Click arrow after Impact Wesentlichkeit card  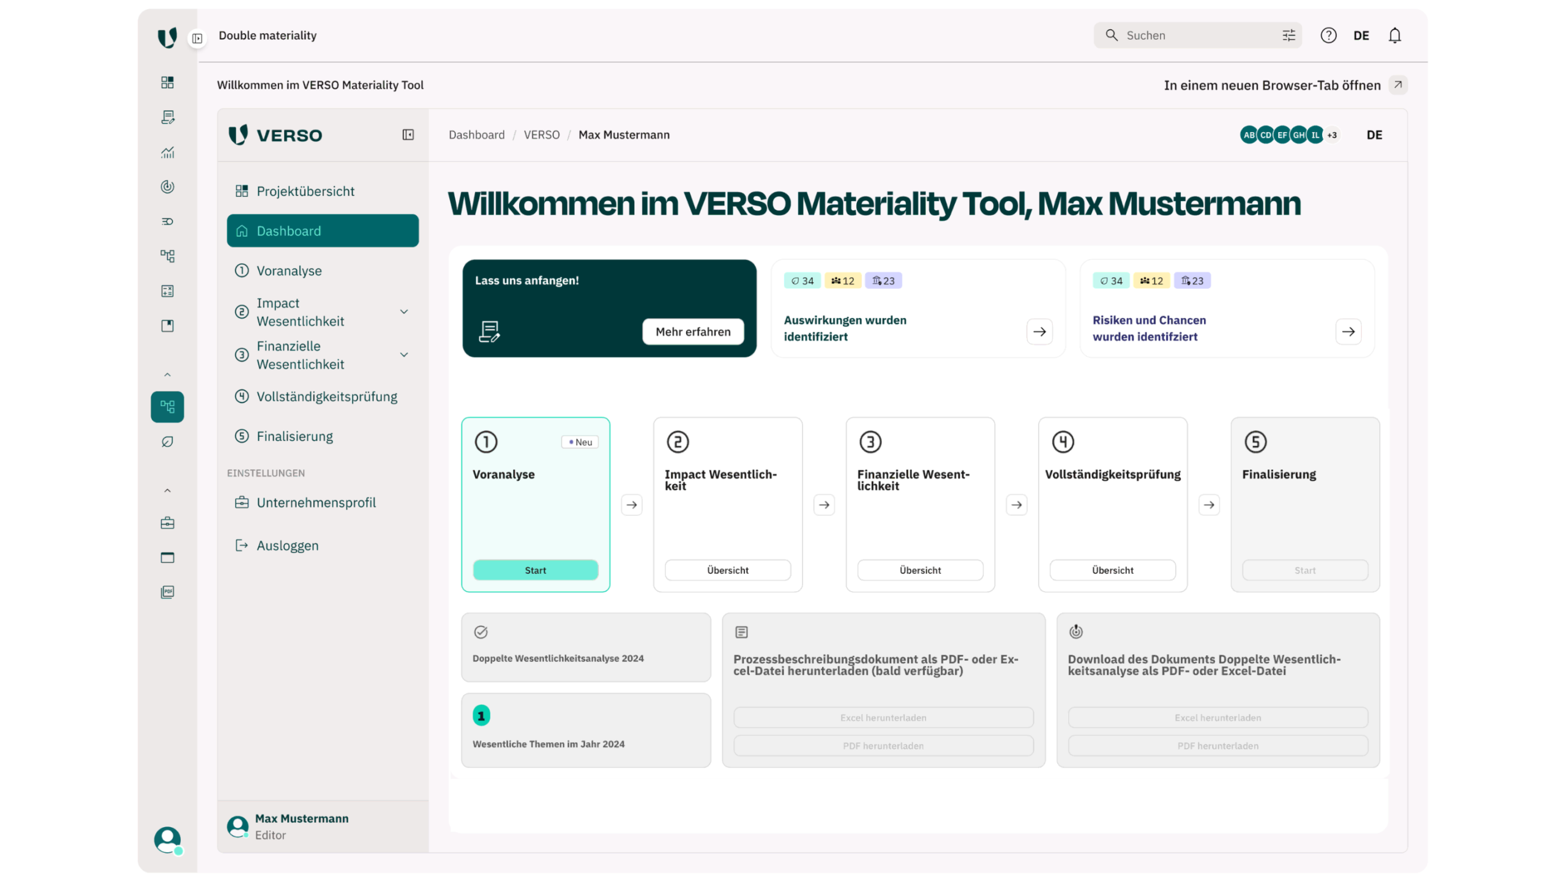(824, 505)
